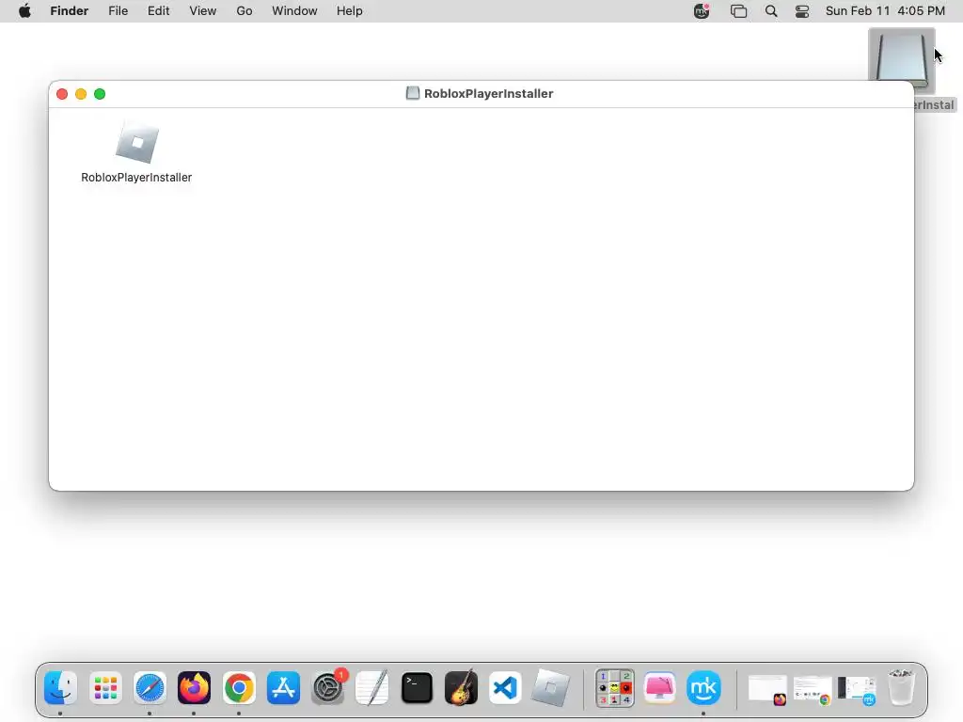
Task: Open Control Center in the menu bar
Action: 802,11
